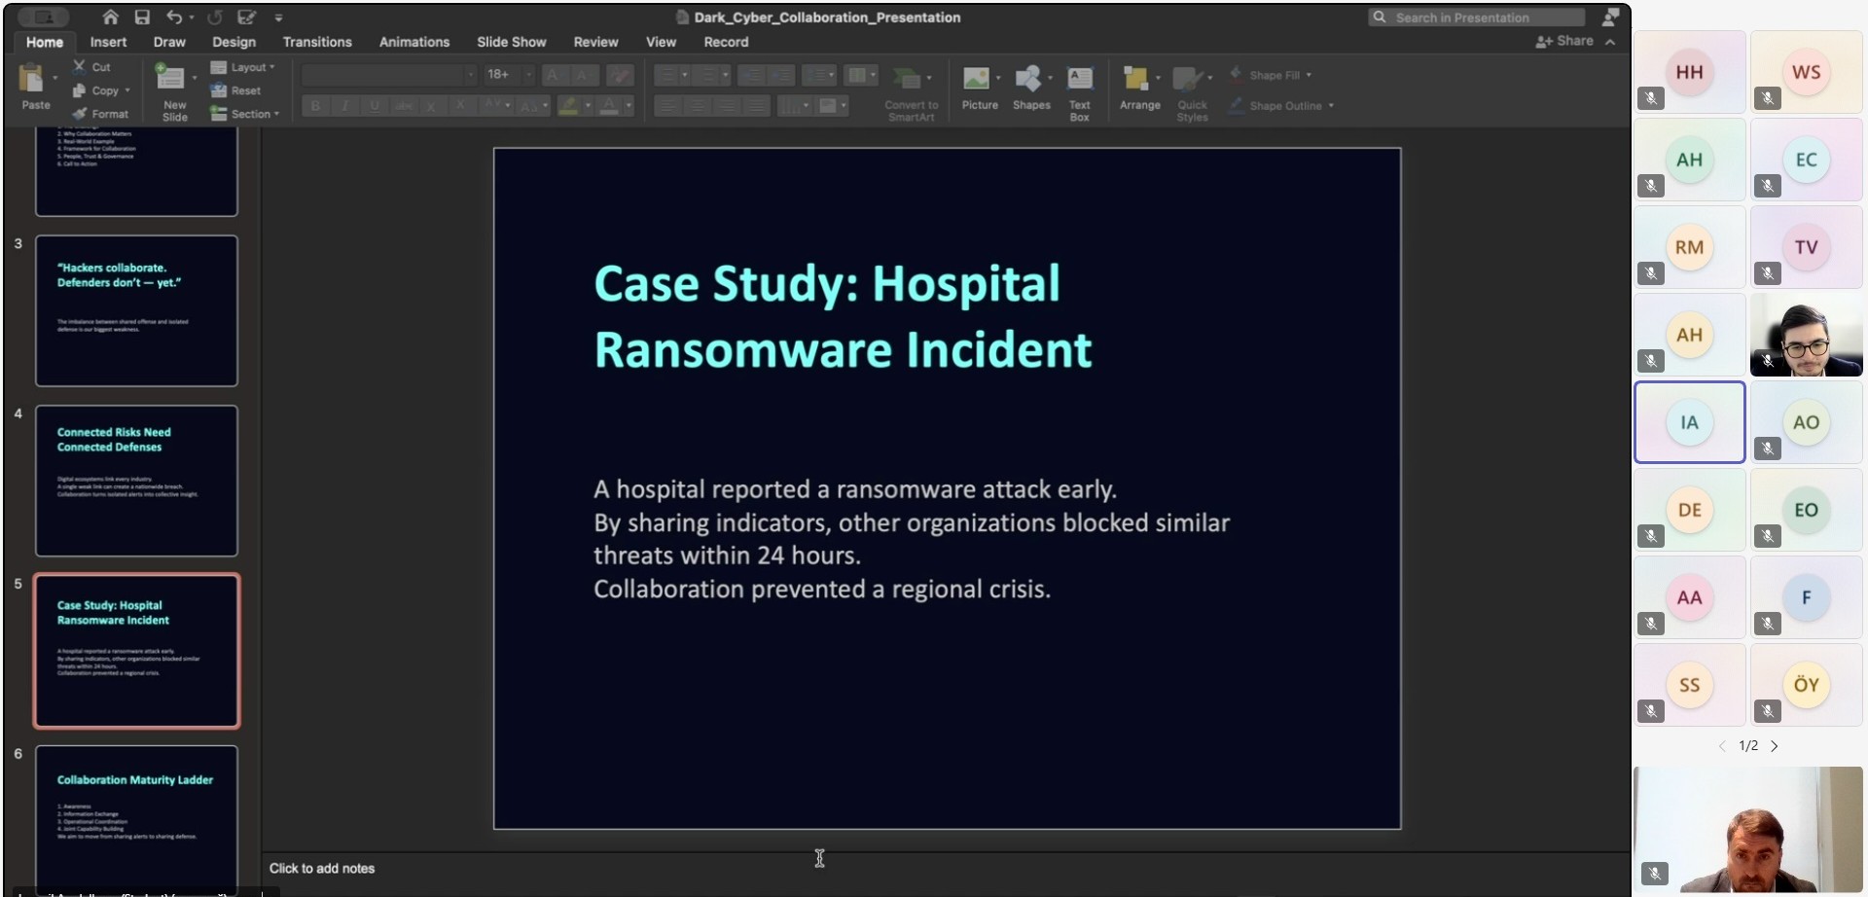
Task: Click the Picture icon in ribbon
Action: [977, 80]
